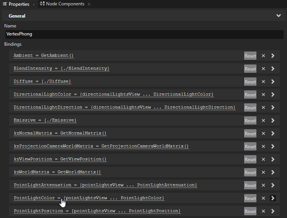Reset the DirectionalLightDirection binding
This screenshot has width=287, height=218.
(x=250, y=107)
